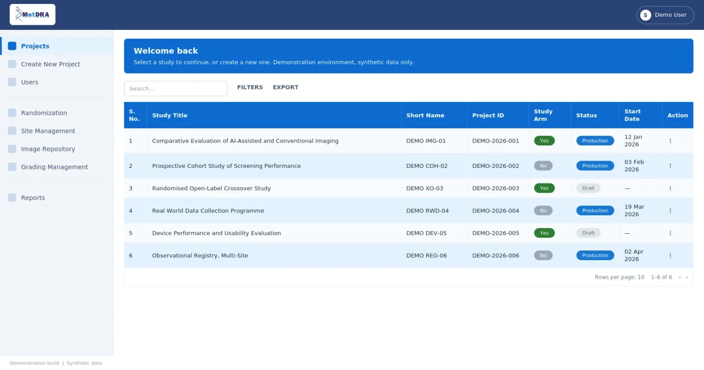Click the MetDRA logo
Image resolution: width=704 pixels, height=370 pixels.
32,15
